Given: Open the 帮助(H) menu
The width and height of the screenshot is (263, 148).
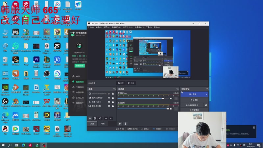Looking at the screenshot, I should (x=157, y=27).
